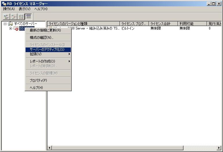Select 最新の情報に更新(R) in context menu

pyautogui.click(x=48, y=30)
